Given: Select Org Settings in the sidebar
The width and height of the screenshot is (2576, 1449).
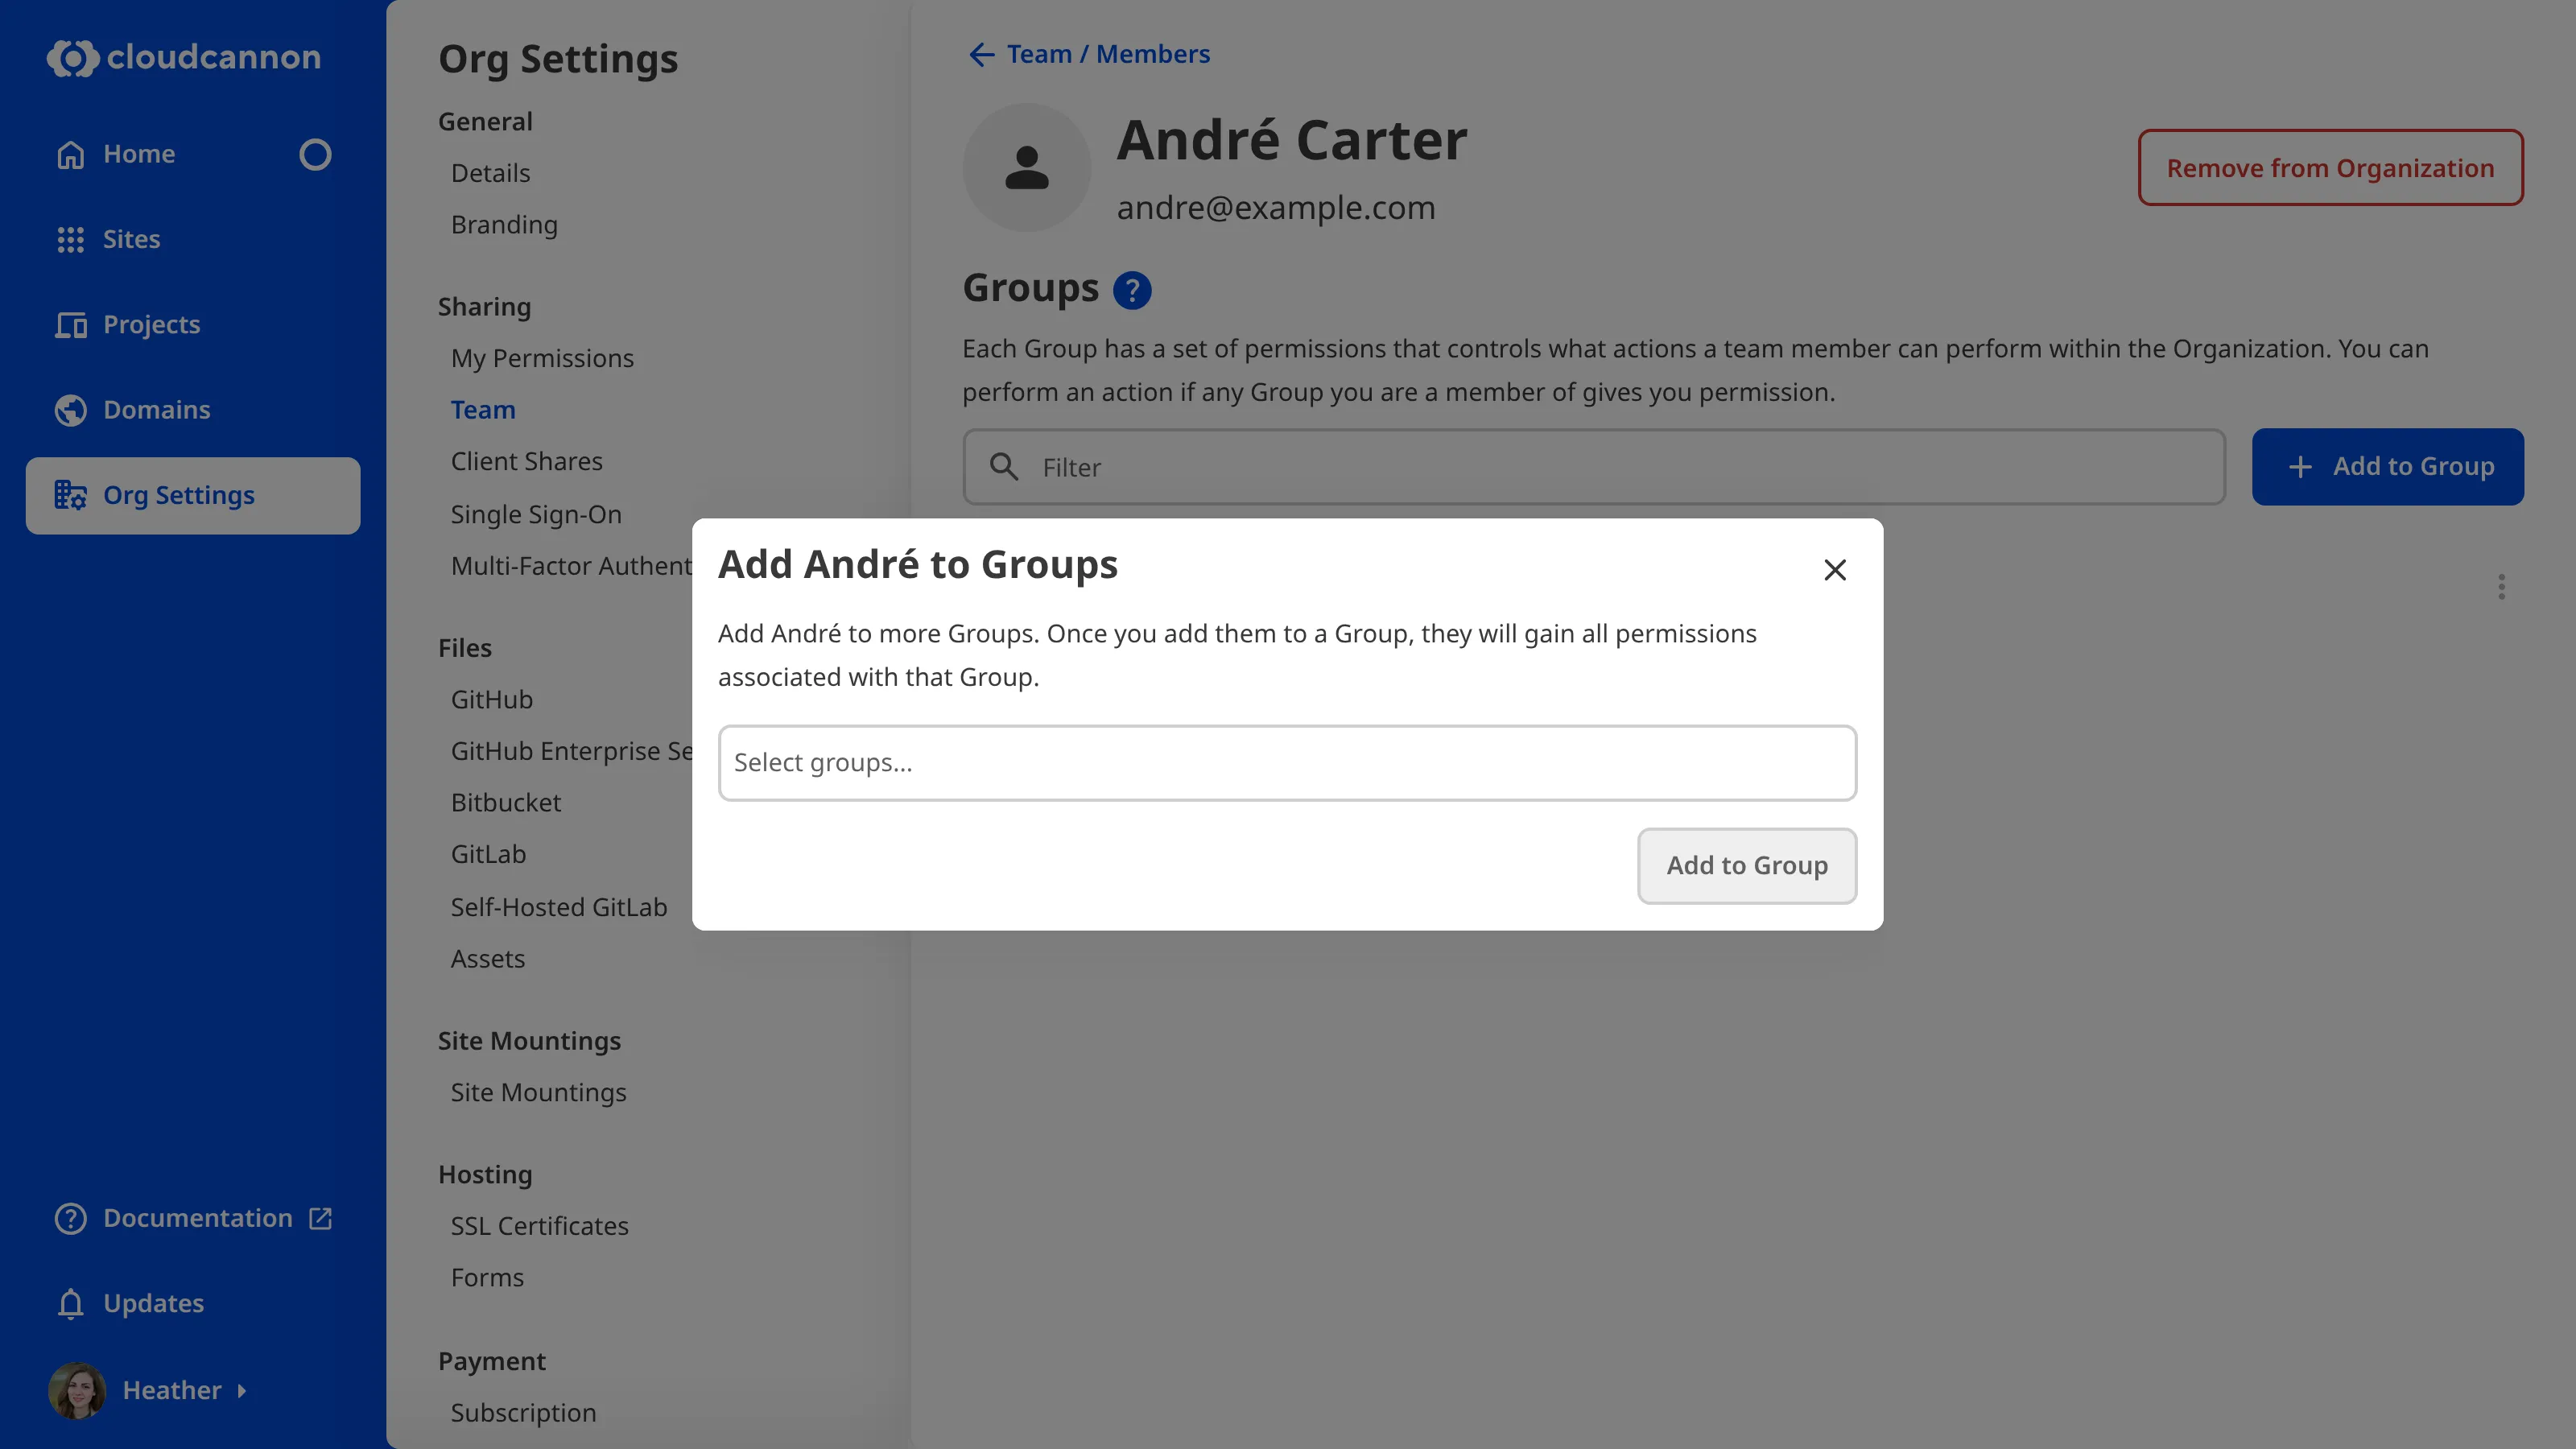Looking at the screenshot, I should click(x=193, y=495).
